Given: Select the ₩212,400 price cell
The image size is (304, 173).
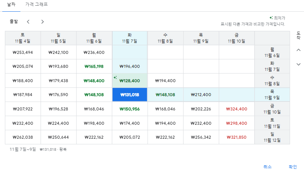Looking at the screenshot, I should click(201, 95).
